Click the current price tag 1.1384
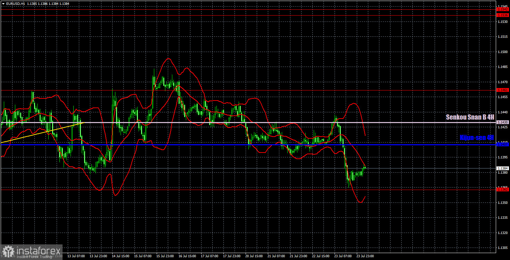The image size is (510, 260). point(503,168)
